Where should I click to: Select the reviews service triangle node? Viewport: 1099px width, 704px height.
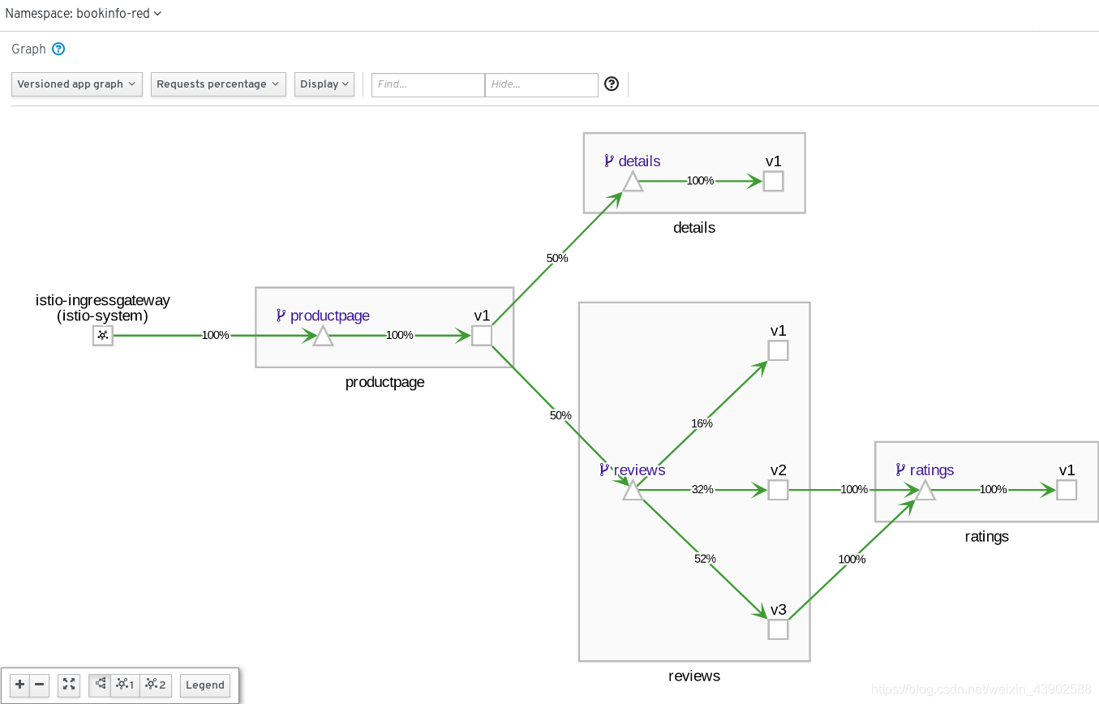633,490
